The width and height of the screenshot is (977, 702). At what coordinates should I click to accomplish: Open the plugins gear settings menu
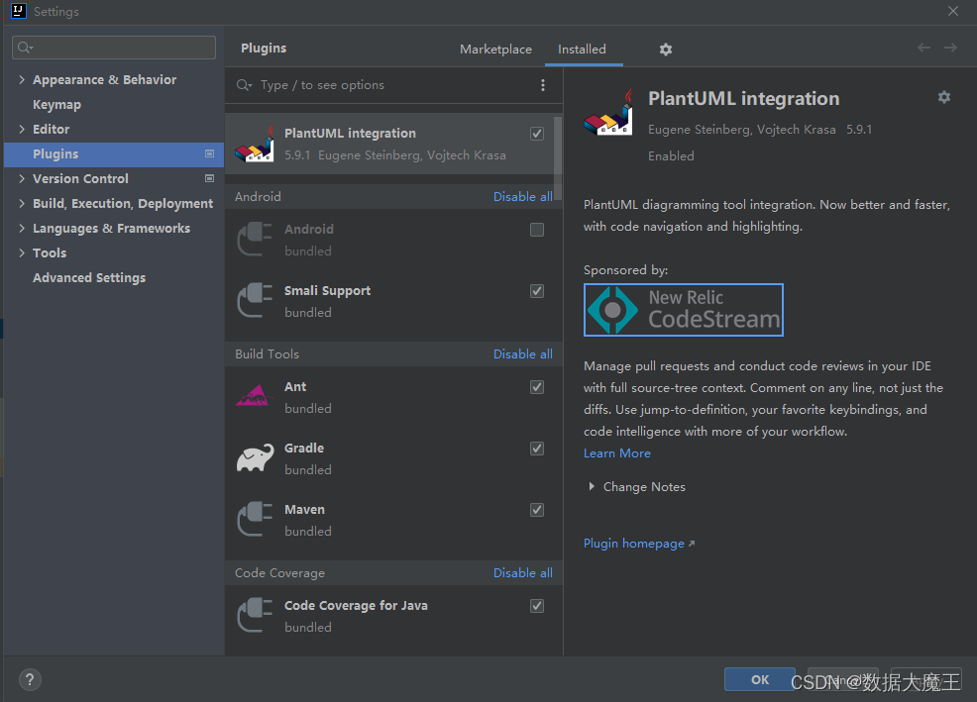666,50
